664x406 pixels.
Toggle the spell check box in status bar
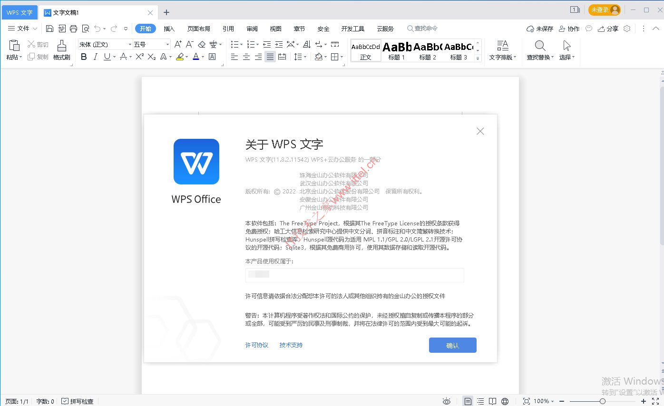click(65, 401)
